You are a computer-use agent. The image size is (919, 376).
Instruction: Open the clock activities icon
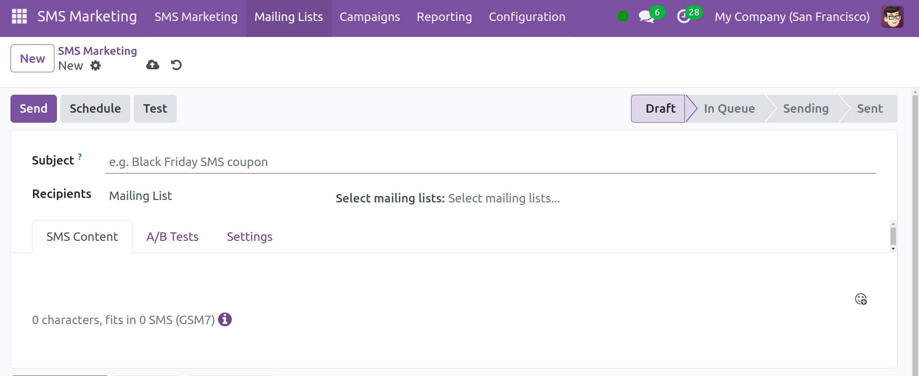tap(683, 17)
